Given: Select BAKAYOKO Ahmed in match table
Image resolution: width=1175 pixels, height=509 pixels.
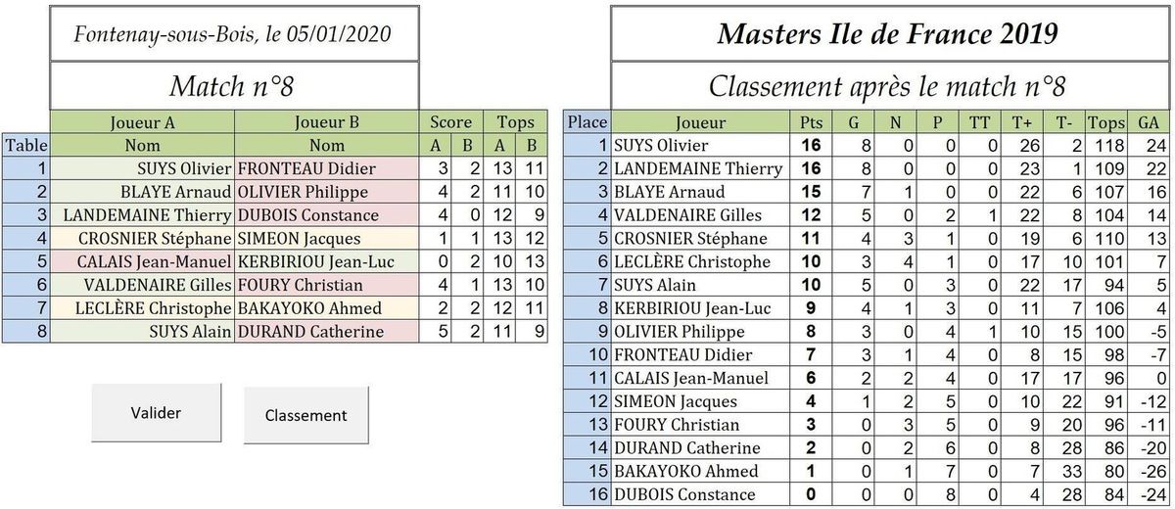Looking at the screenshot, I should coord(327,308).
